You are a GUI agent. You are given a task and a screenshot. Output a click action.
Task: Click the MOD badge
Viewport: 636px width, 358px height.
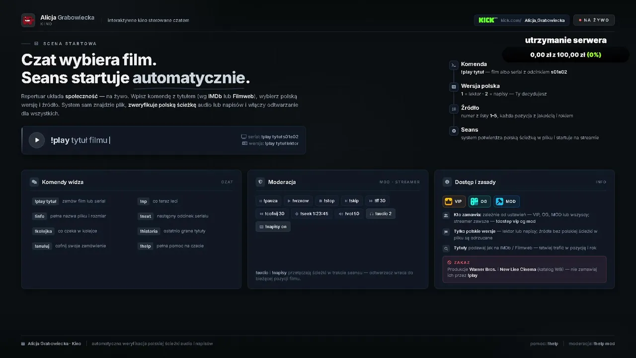point(506,201)
